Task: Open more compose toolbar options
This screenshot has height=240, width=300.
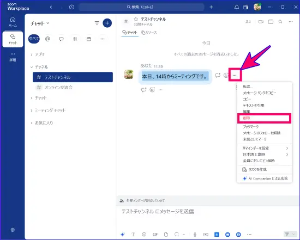Action: [249, 234]
